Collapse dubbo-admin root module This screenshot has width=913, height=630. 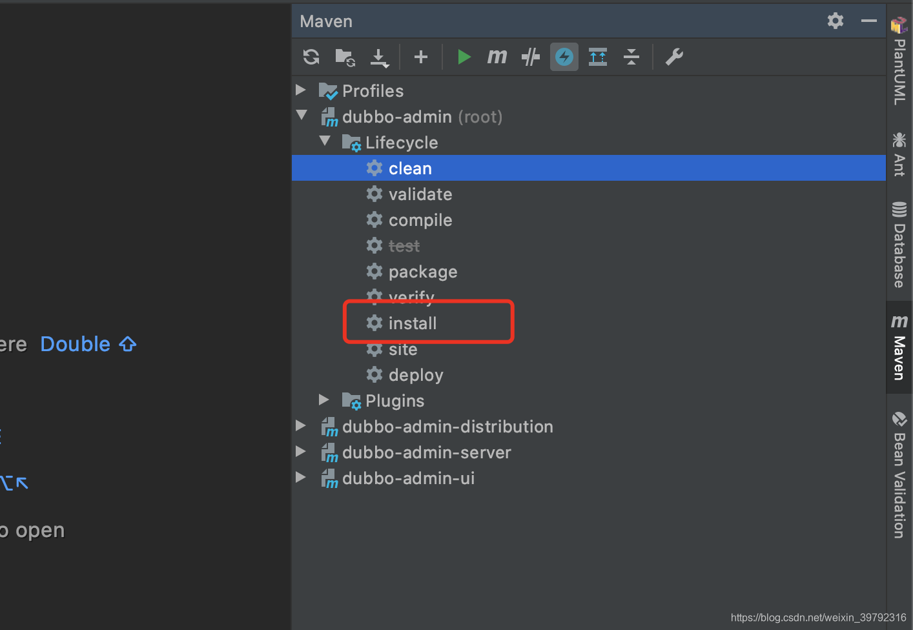coord(302,116)
